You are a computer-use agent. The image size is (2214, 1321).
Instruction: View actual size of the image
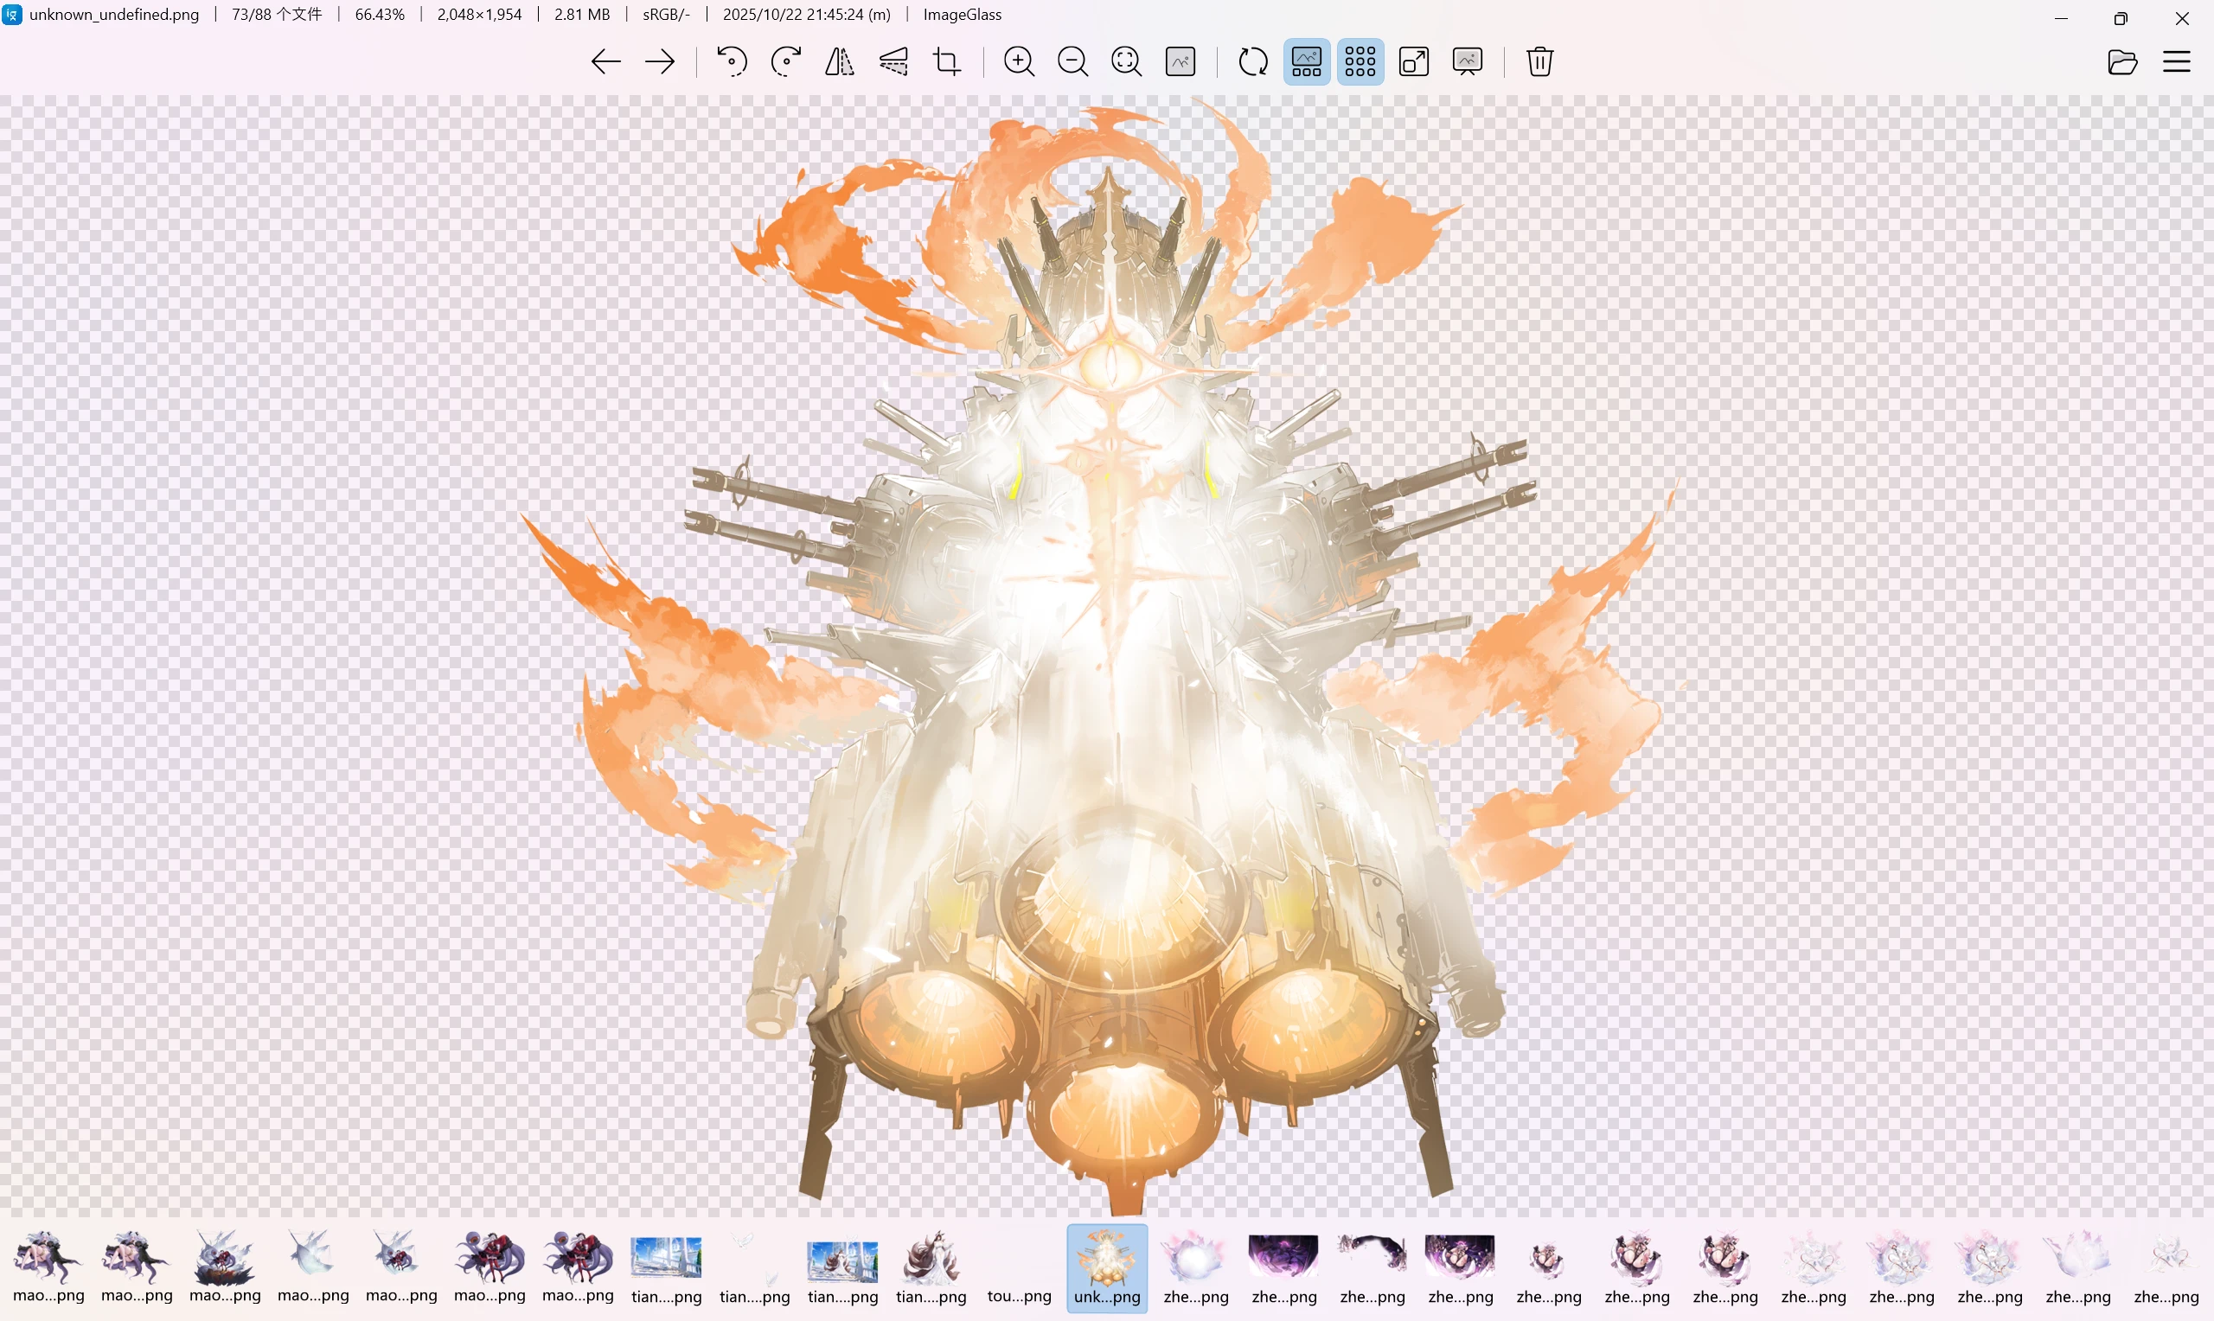coord(1181,61)
